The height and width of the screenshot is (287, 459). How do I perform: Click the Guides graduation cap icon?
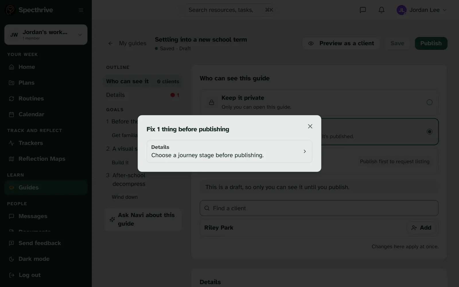[11, 187]
